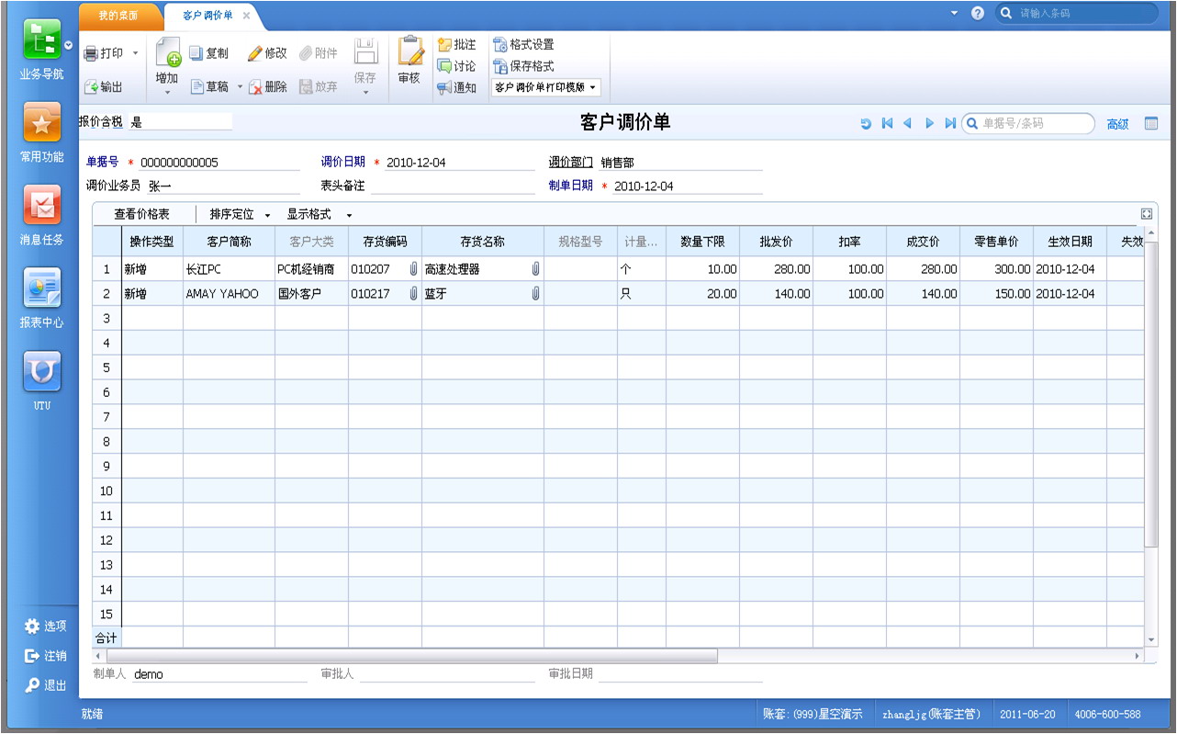Click the 存货名称 column header

click(x=483, y=242)
